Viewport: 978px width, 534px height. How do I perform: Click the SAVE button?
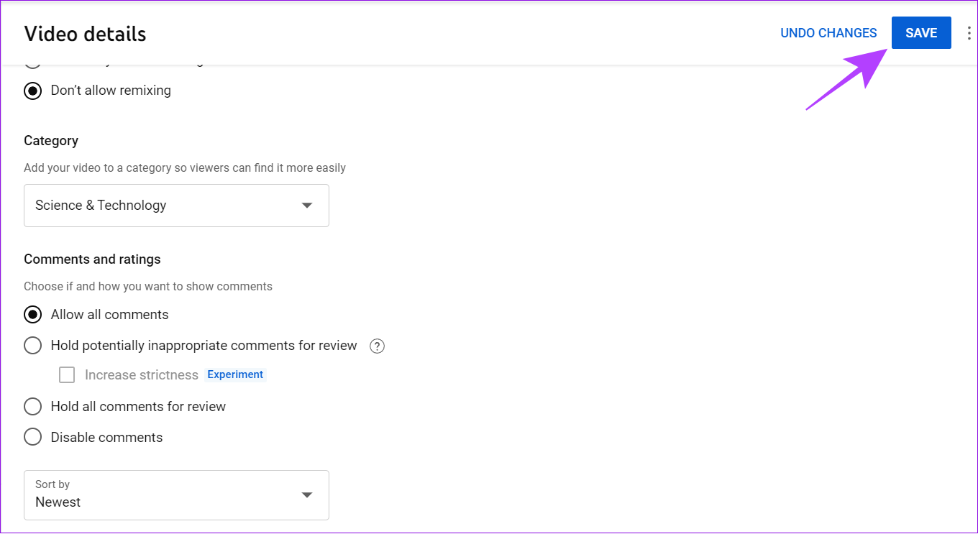point(921,33)
